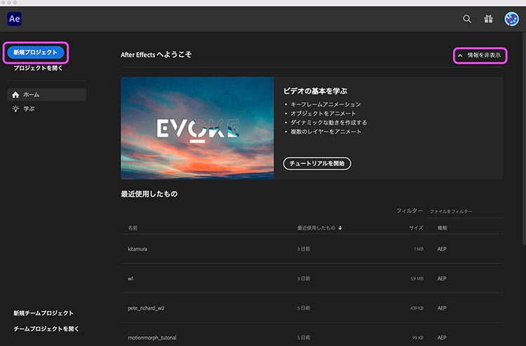The height and width of the screenshot is (346, 526).
Task: Click the After Effects Ae logo icon
Action: point(15,19)
